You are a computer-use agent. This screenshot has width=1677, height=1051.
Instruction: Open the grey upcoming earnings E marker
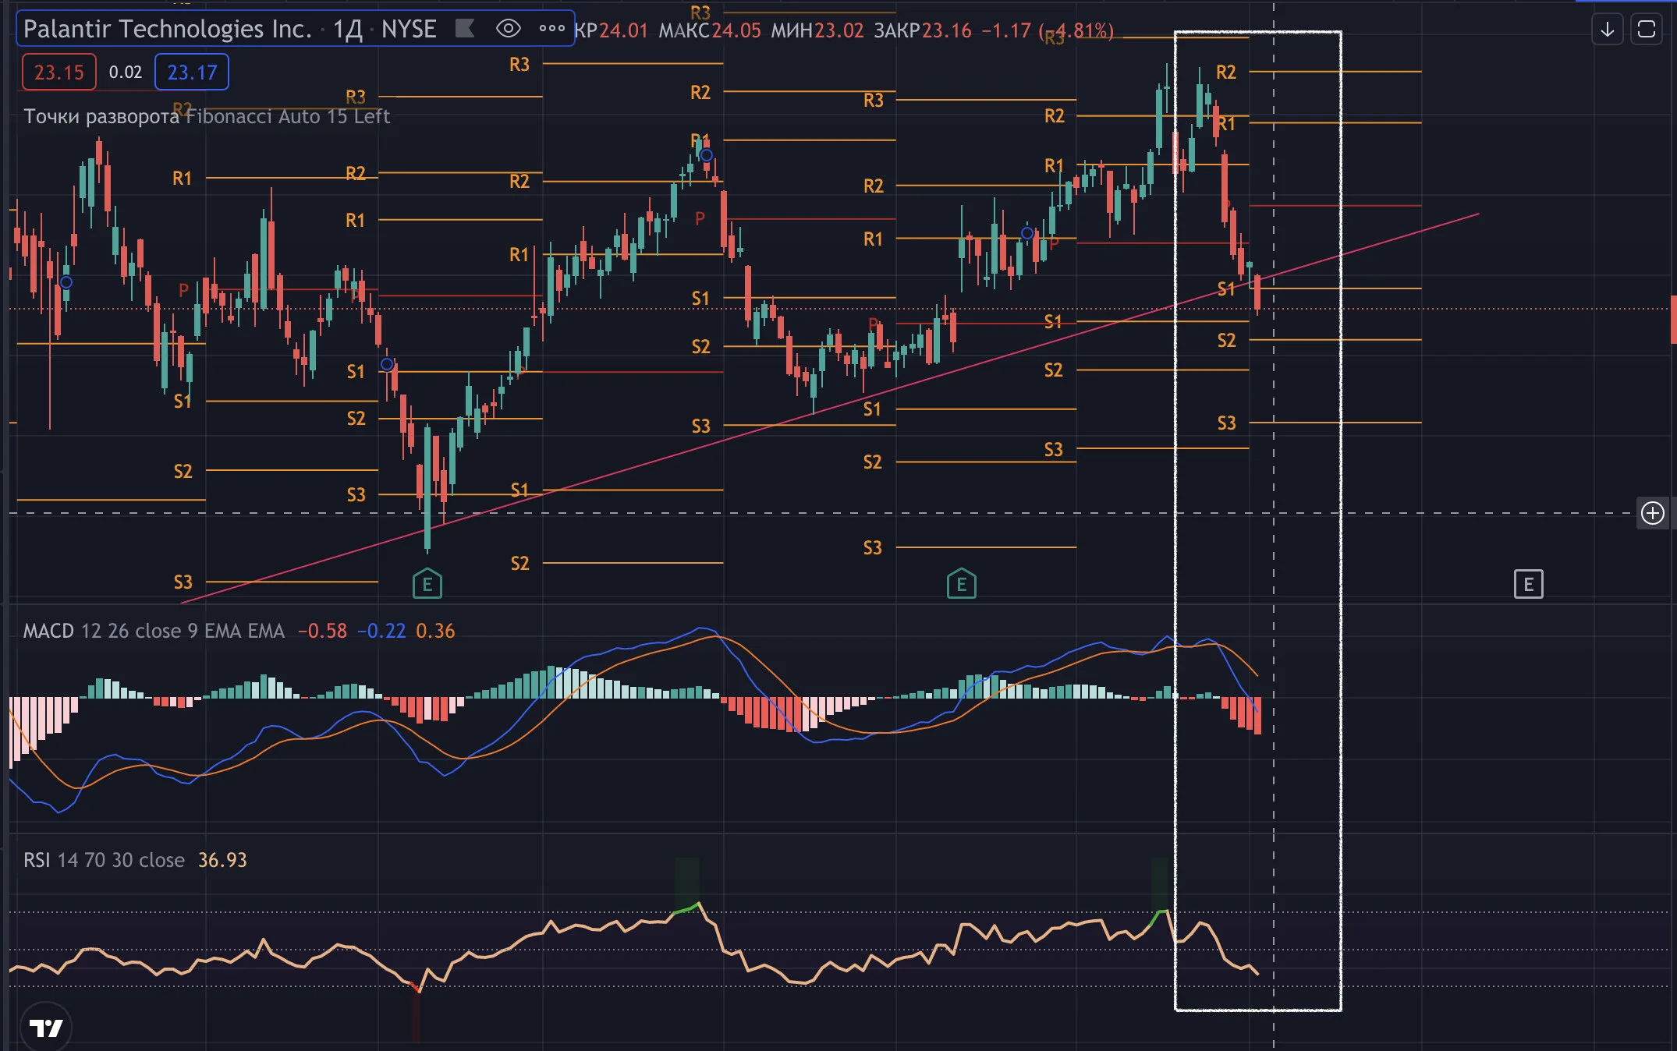[1529, 584]
